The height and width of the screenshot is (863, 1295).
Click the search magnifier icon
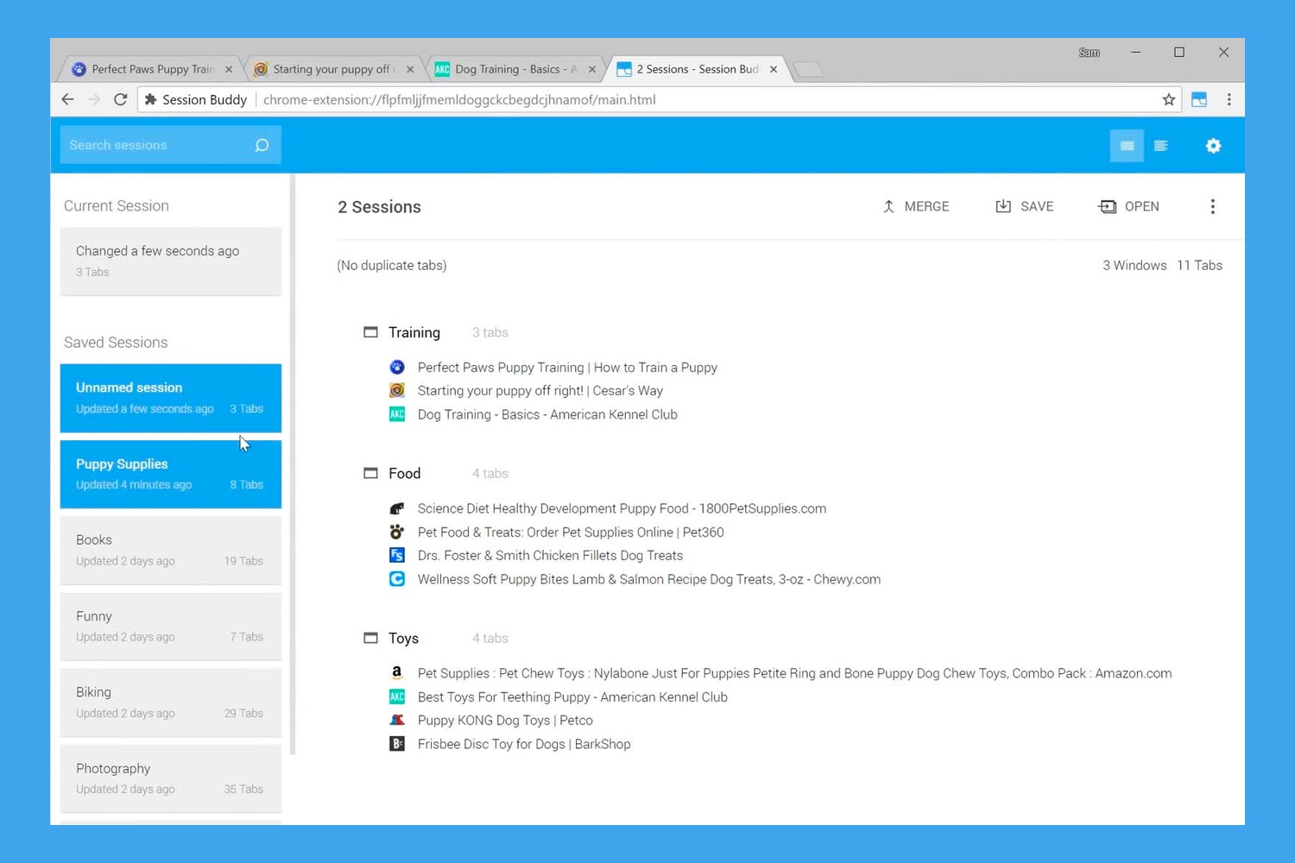[262, 145]
